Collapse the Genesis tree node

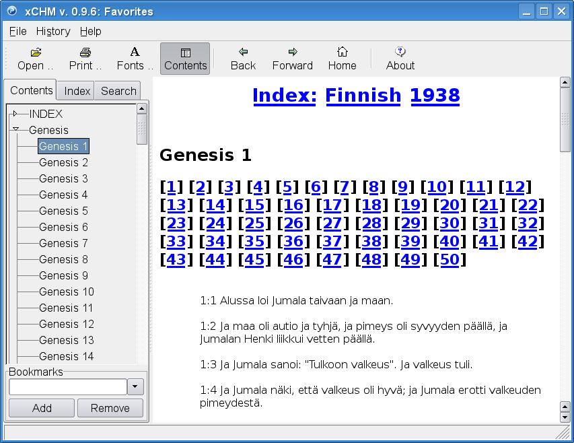coord(15,130)
